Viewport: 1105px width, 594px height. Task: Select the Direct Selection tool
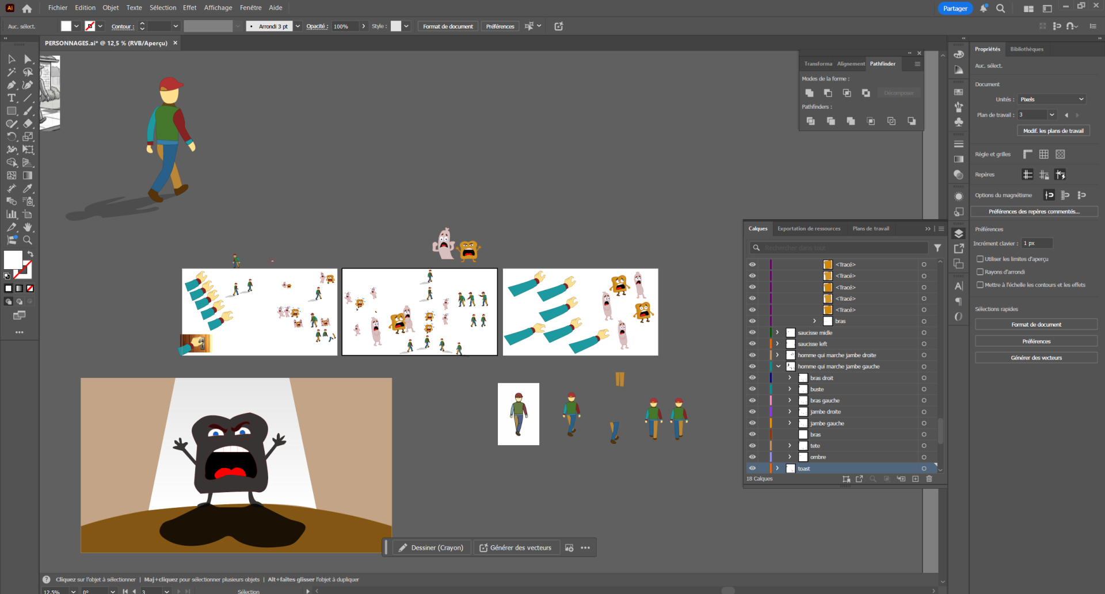(28, 59)
